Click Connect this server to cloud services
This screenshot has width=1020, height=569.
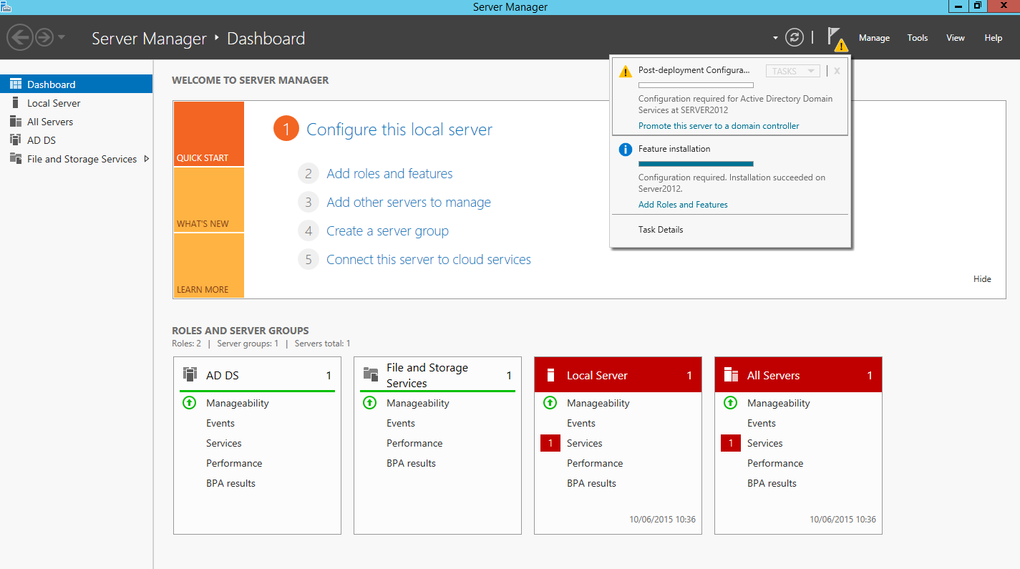pyautogui.click(x=429, y=260)
